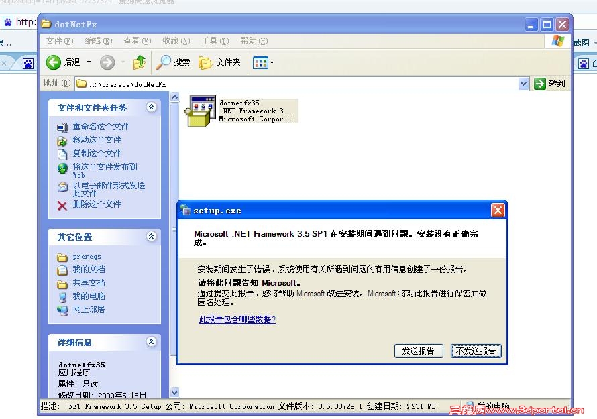This screenshot has width=597, height=419.
Task: Open the 收藏(A) menu
Action: click(x=176, y=41)
